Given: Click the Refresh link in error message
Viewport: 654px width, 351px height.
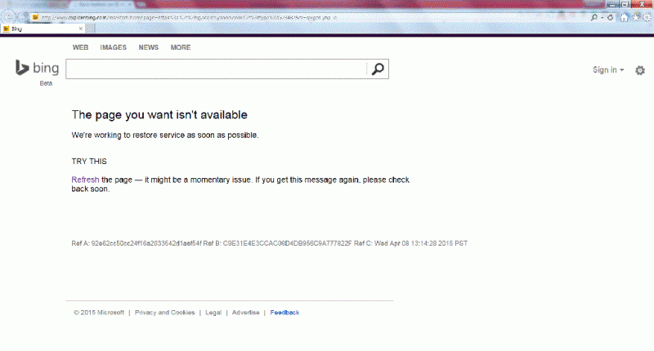Looking at the screenshot, I should click(x=85, y=180).
